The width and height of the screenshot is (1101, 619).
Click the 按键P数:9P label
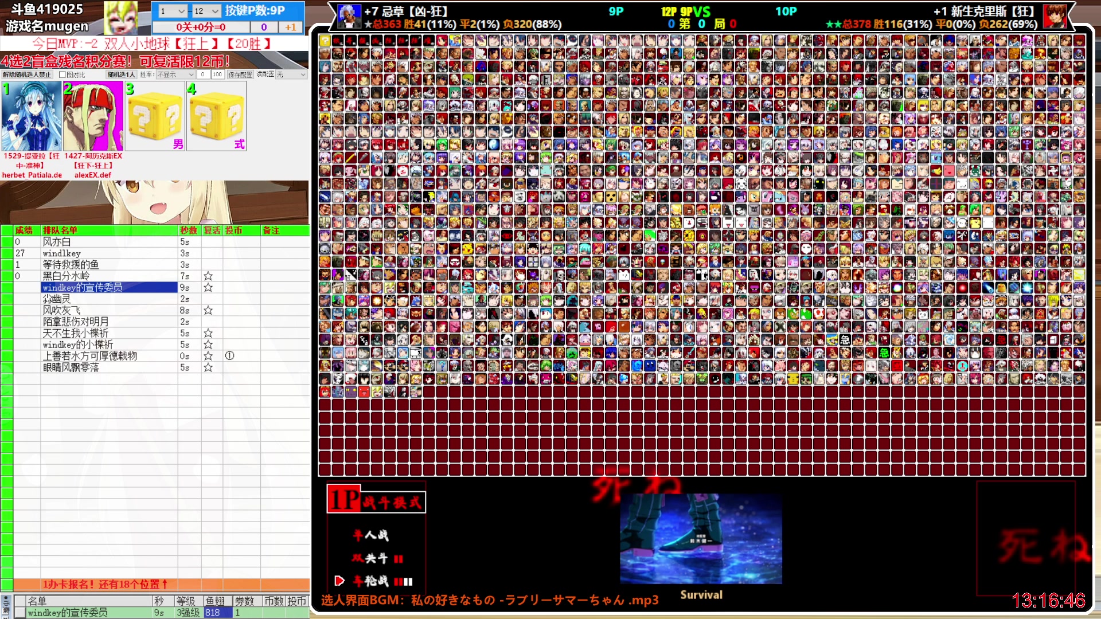255,10
